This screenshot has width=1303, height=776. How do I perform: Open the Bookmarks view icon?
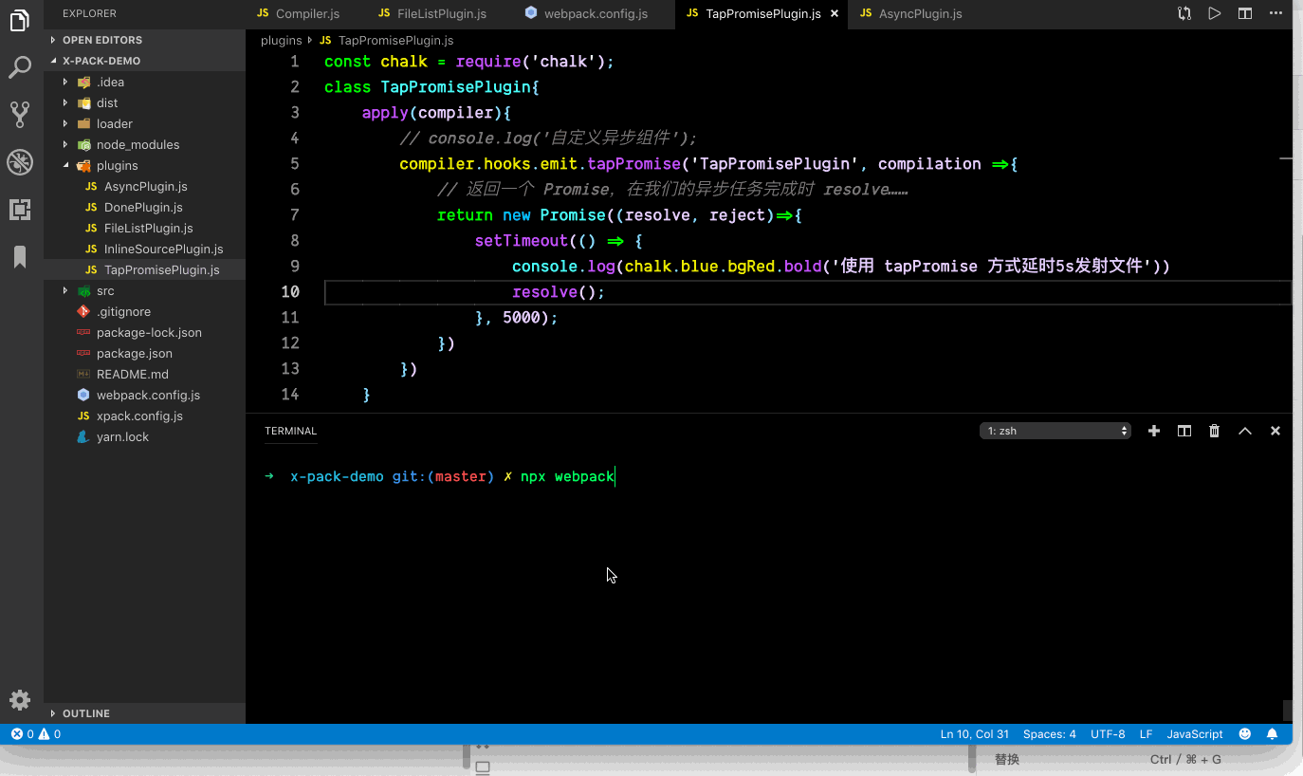20,257
